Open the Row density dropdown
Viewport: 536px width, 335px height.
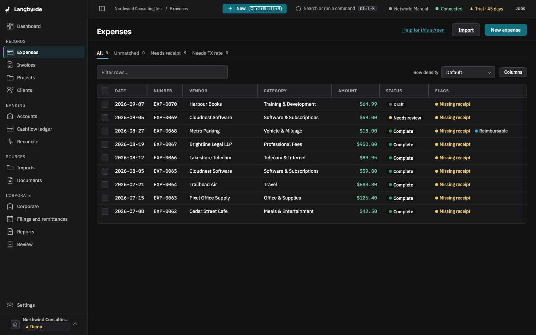pyautogui.click(x=468, y=72)
